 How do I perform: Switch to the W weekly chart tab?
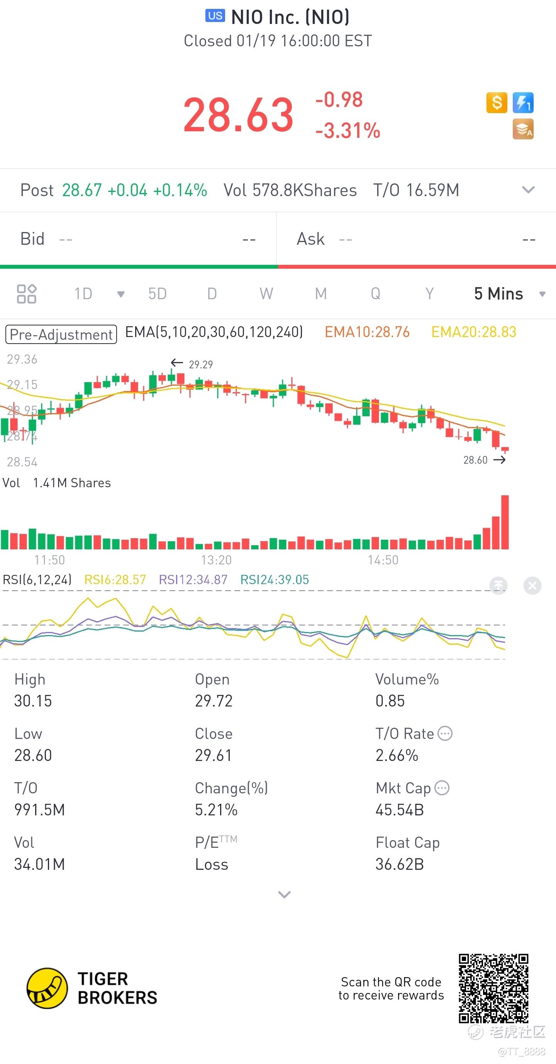(266, 294)
